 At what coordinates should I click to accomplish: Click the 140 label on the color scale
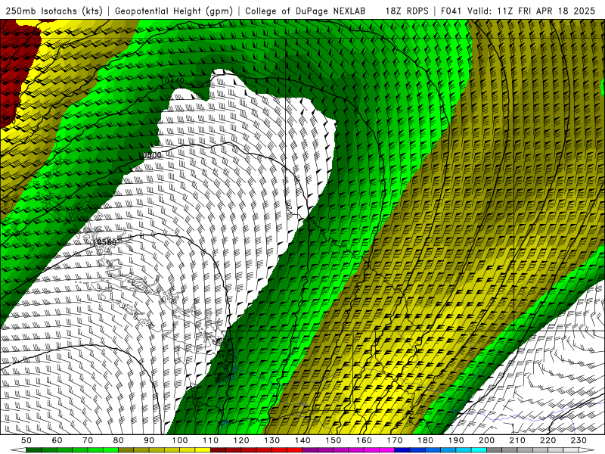(x=302, y=440)
